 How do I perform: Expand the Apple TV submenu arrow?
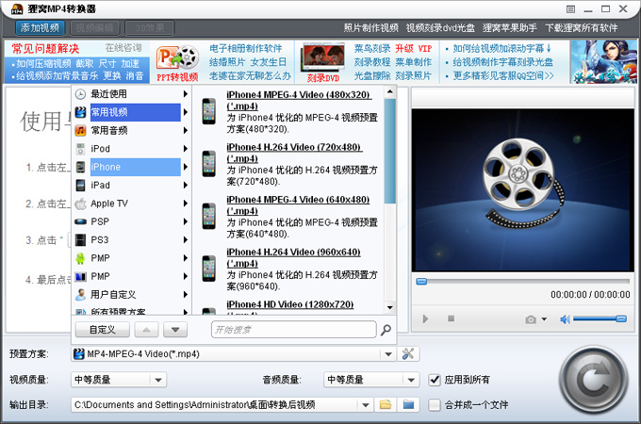186,204
